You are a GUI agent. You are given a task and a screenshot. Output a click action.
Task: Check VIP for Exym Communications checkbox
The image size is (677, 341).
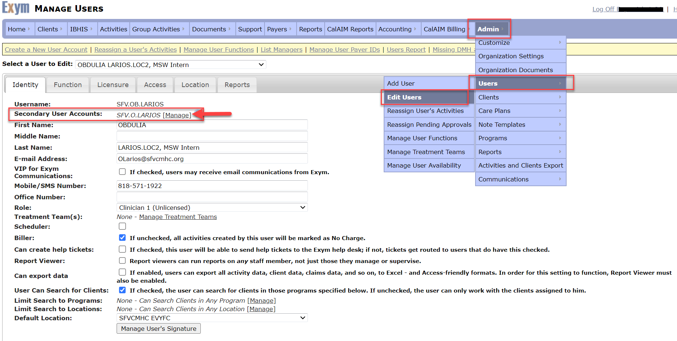tap(122, 172)
